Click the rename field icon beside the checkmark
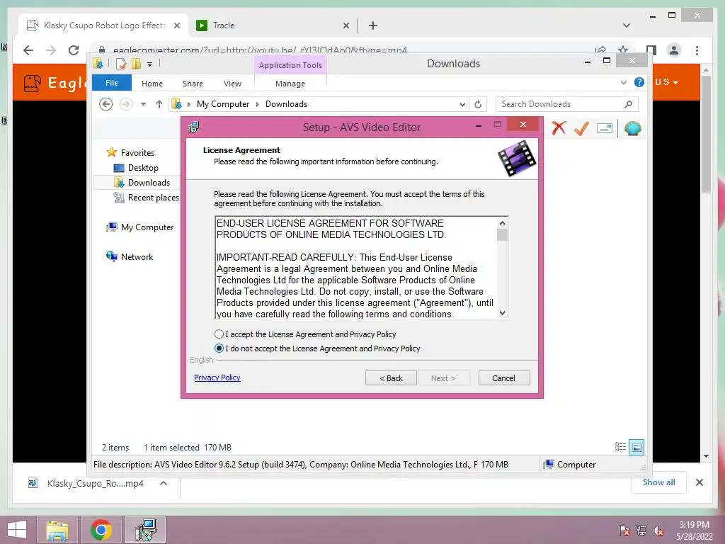This screenshot has height=544, width=725. pyautogui.click(x=605, y=128)
